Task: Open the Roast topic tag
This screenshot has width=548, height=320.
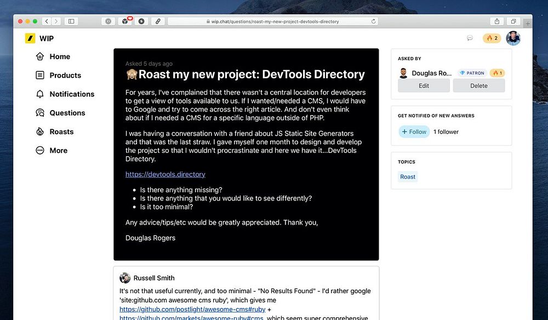Action: click(x=408, y=177)
